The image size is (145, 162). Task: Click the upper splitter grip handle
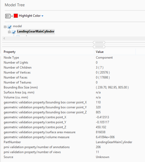pos(99,43)
